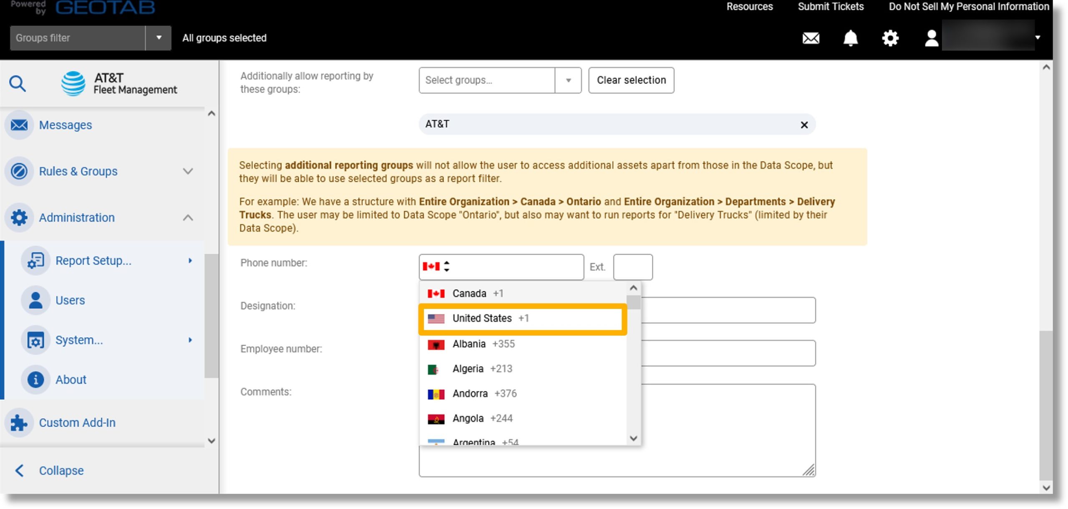Scroll down the country list
Screen dimensions: 1068x509
click(633, 439)
